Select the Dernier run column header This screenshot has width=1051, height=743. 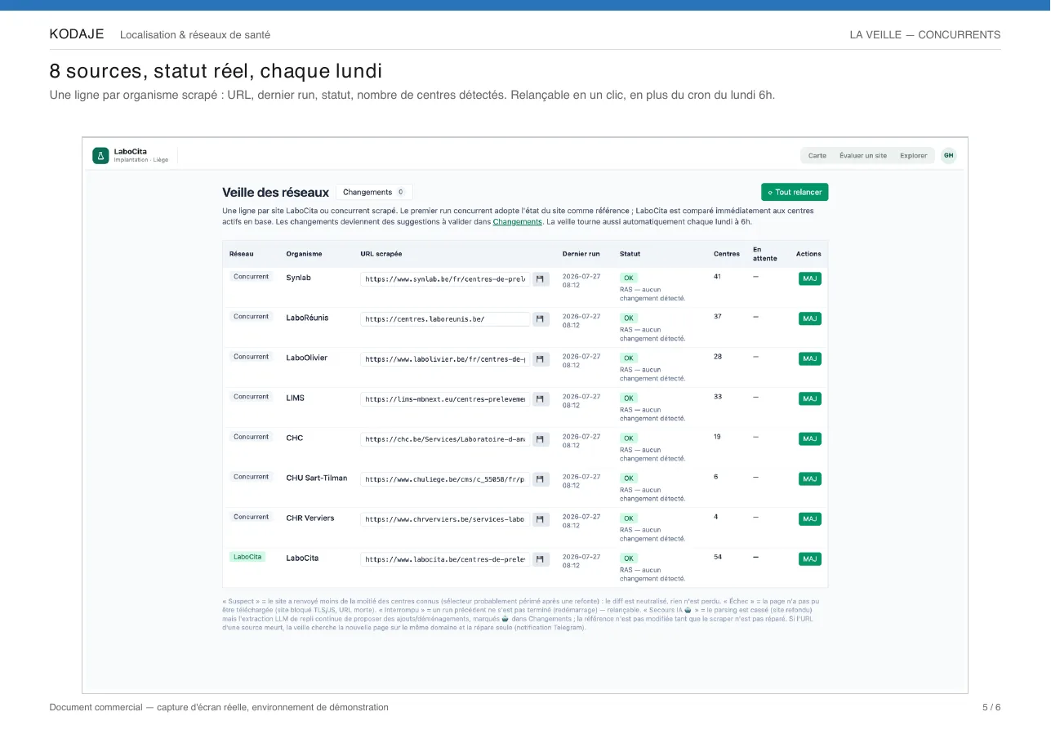581,254
